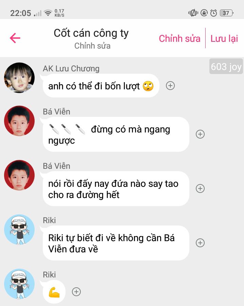Click plus icon beside "Riki tự biết đi về"
This screenshot has width=244, height=306.
point(200,243)
